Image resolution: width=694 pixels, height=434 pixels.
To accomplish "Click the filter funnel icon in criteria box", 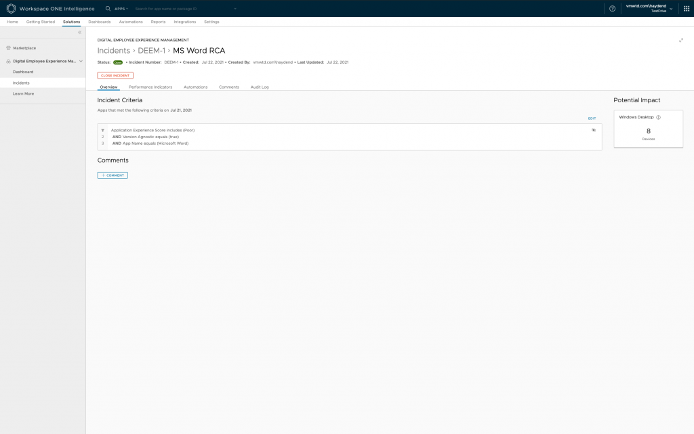I will click(x=103, y=131).
